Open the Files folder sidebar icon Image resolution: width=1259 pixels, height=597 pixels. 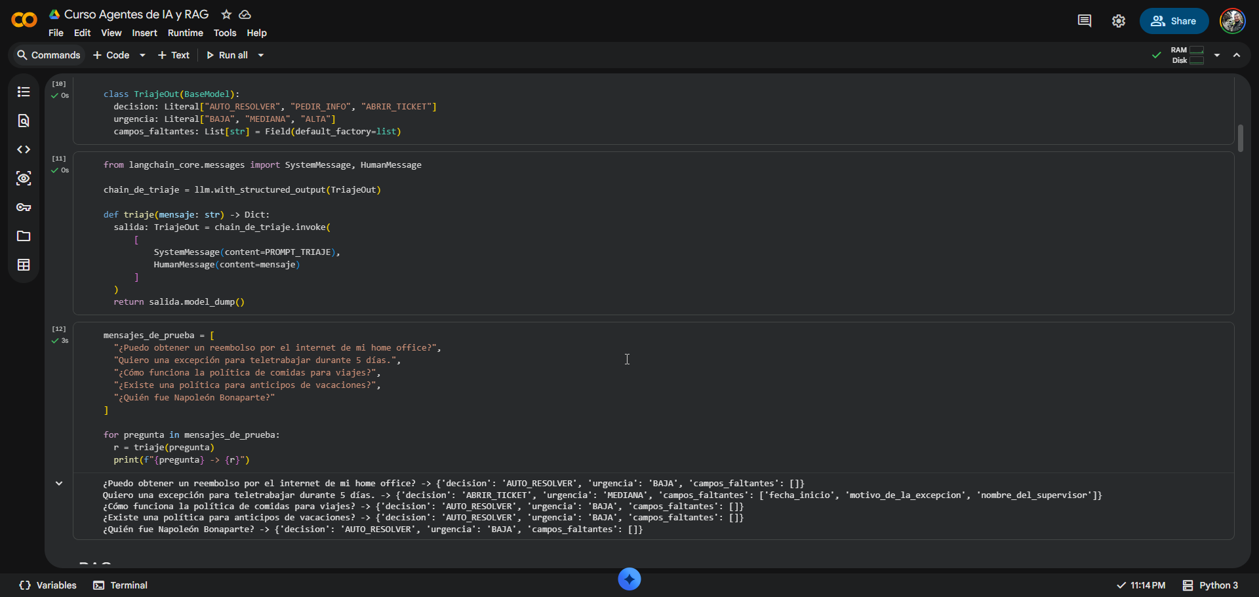(24, 236)
